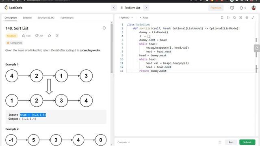
Task: Switch to the Editorial tab
Action: click(27, 17)
